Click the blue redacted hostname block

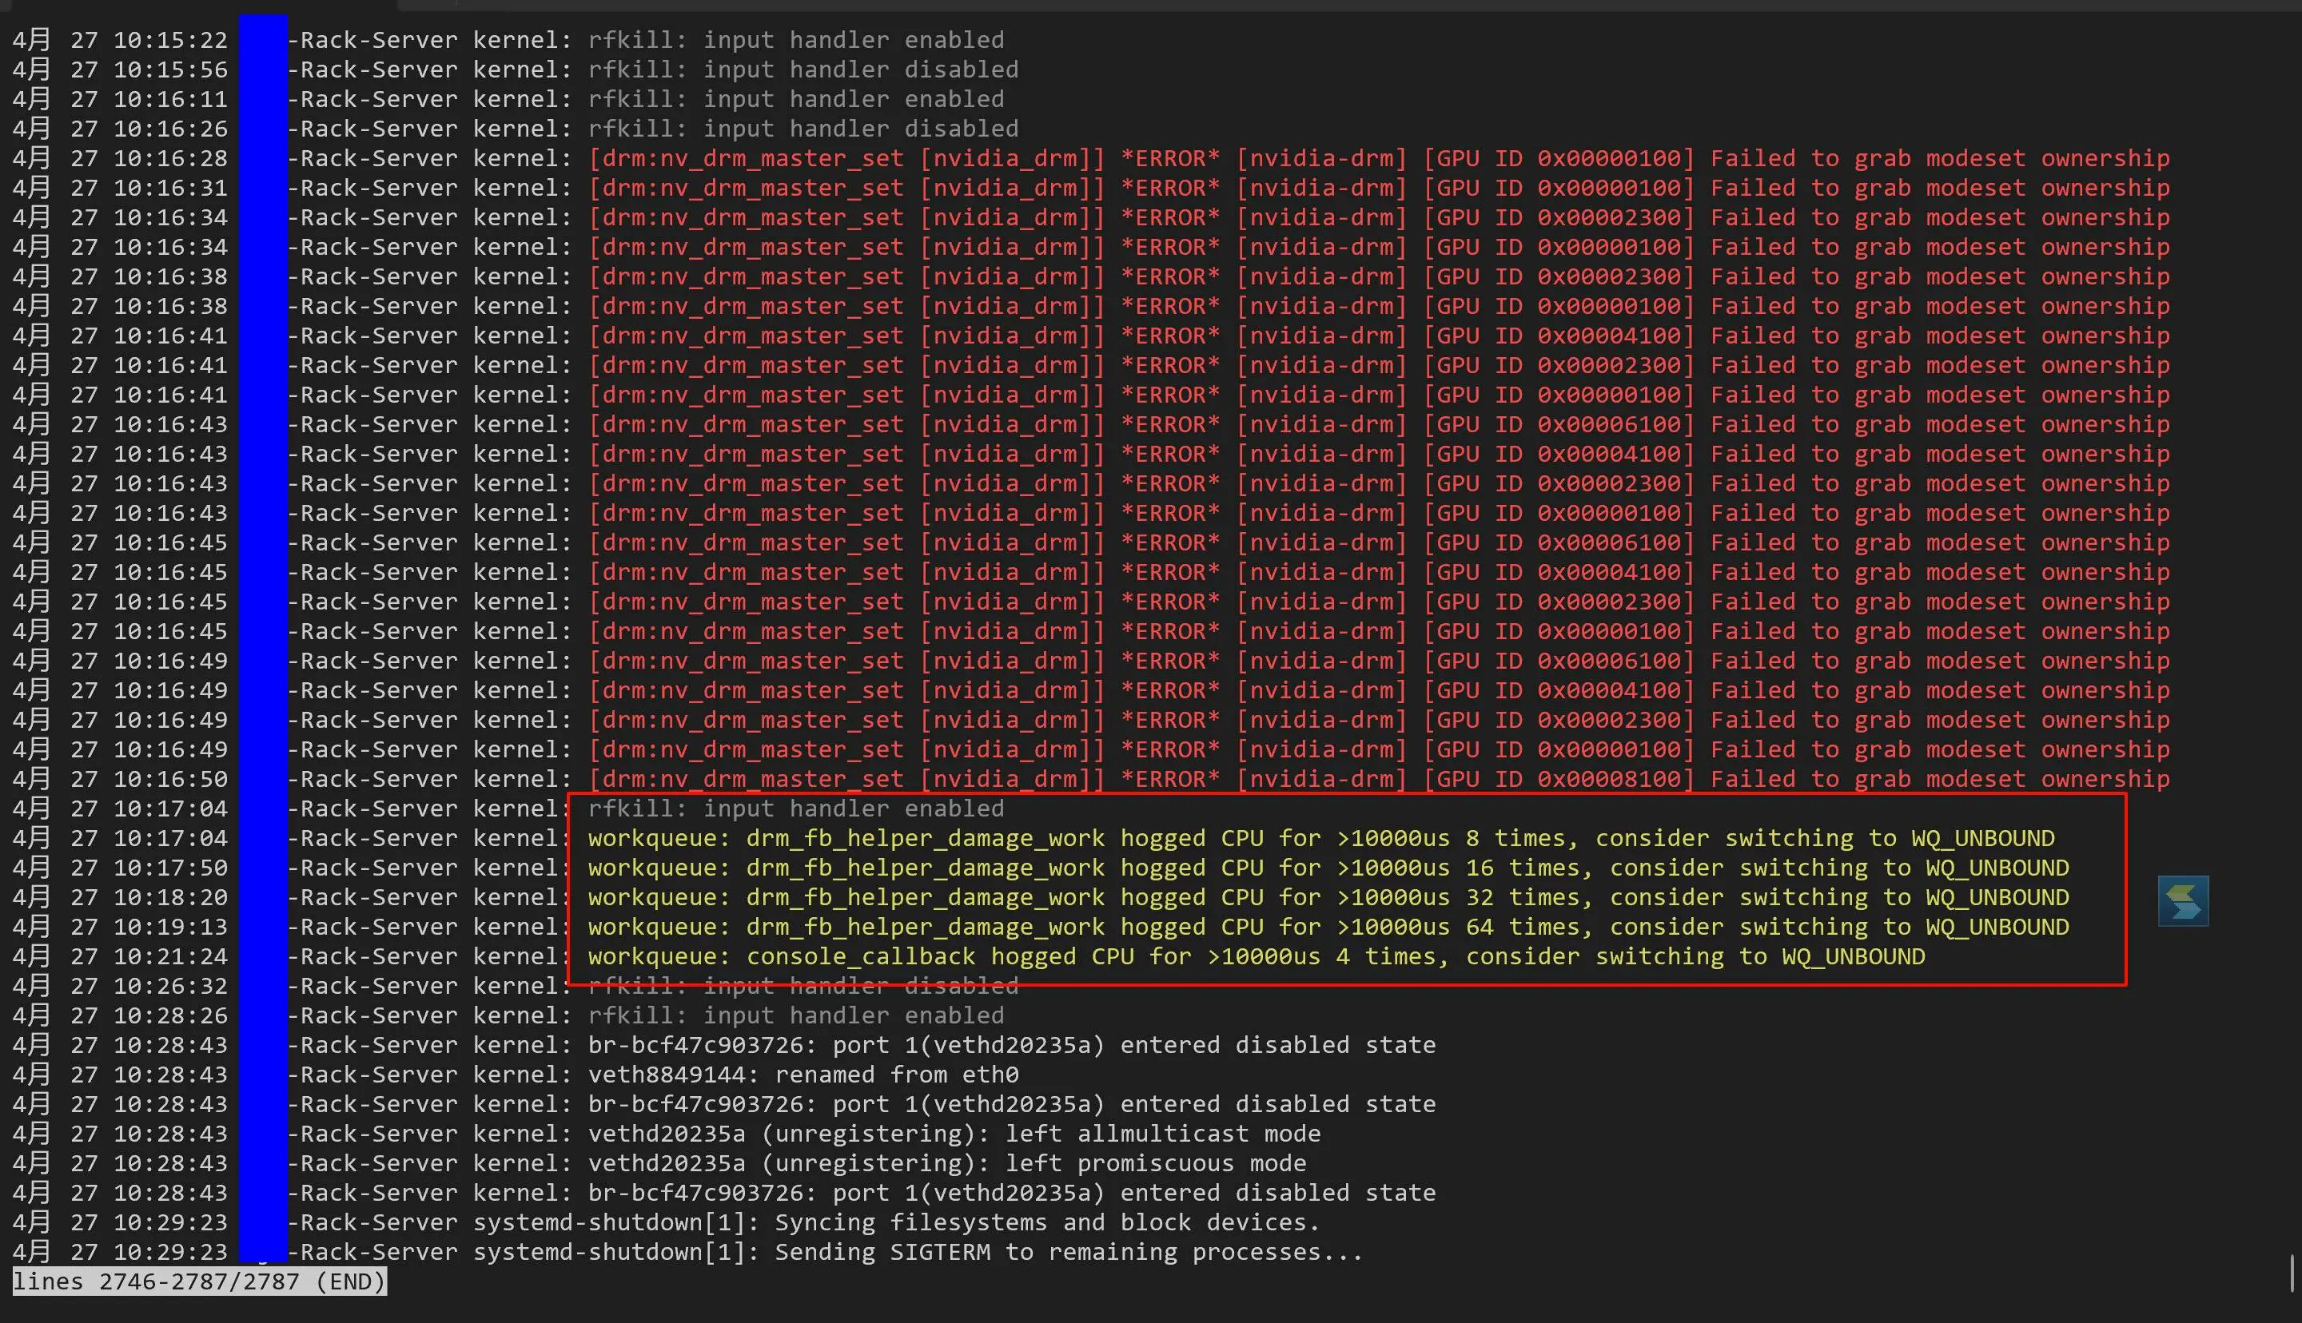pyautogui.click(x=263, y=636)
